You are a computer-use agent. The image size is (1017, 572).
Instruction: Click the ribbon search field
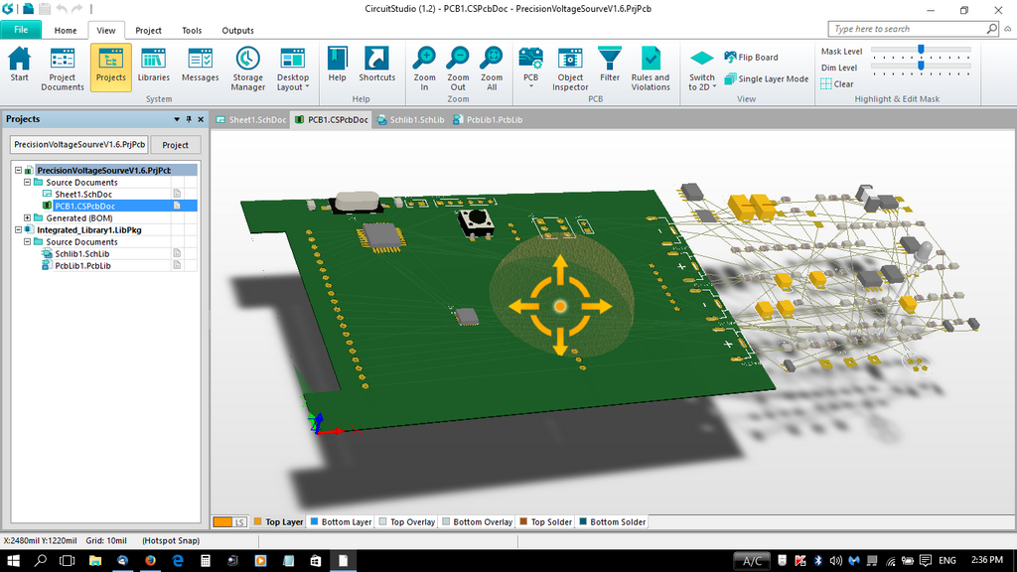pos(914,29)
